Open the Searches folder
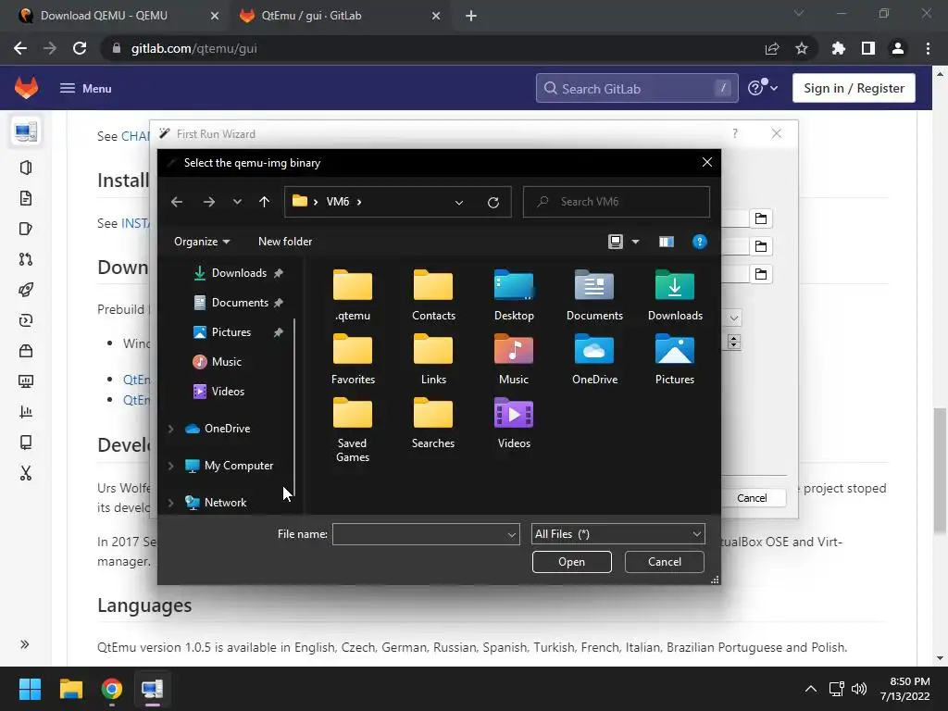The image size is (948, 711). pyautogui.click(x=433, y=423)
